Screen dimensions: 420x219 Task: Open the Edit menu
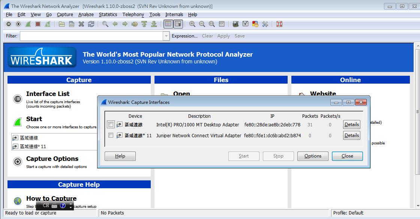pyautogui.click(x=21, y=15)
